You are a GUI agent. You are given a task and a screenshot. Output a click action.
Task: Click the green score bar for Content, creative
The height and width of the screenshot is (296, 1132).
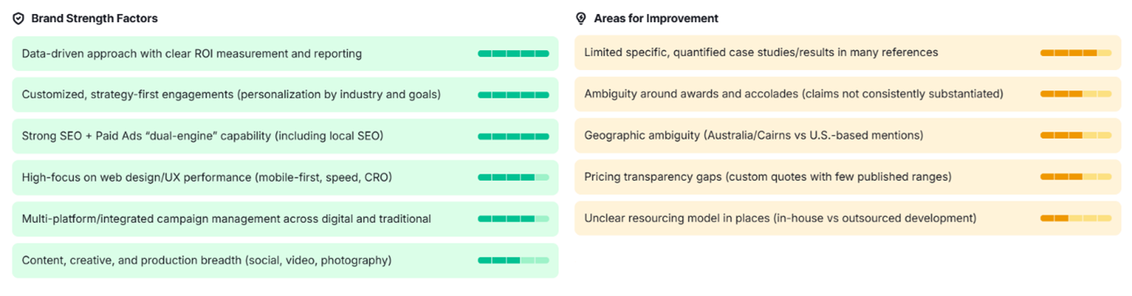coord(514,261)
